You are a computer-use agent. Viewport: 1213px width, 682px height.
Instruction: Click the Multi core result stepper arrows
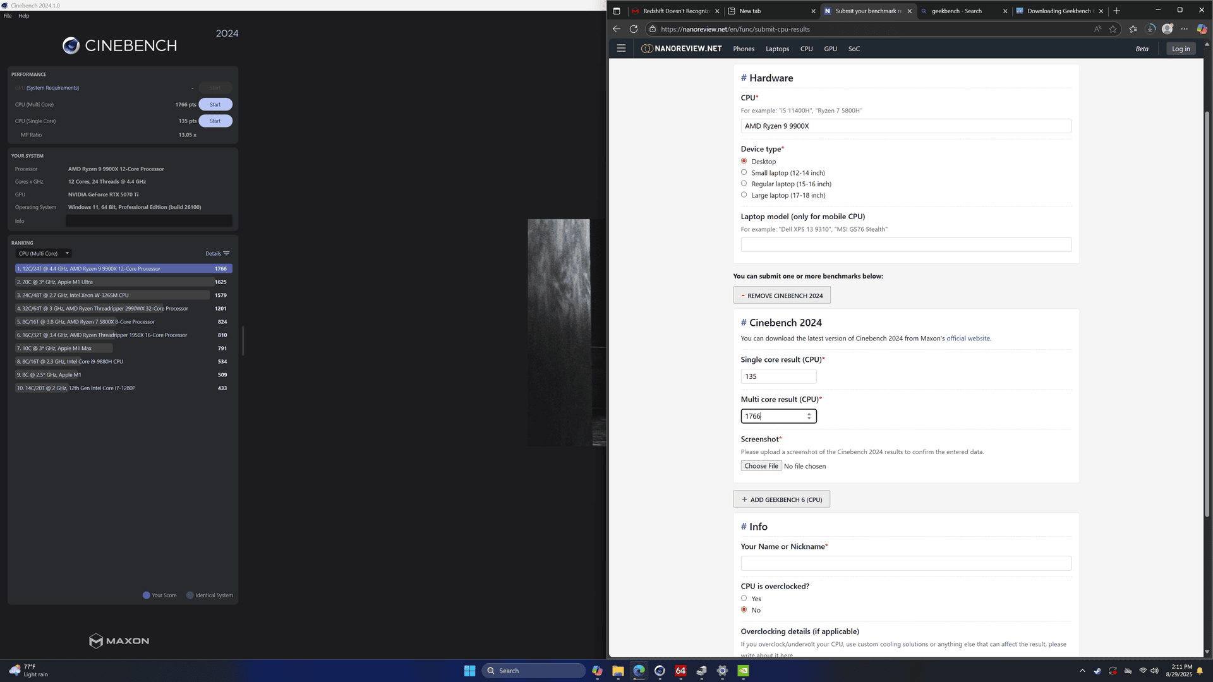pyautogui.click(x=809, y=416)
